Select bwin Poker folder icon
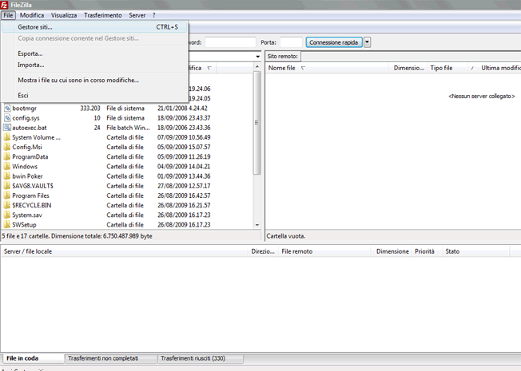Viewport: 521px width, 371px height. [7, 176]
